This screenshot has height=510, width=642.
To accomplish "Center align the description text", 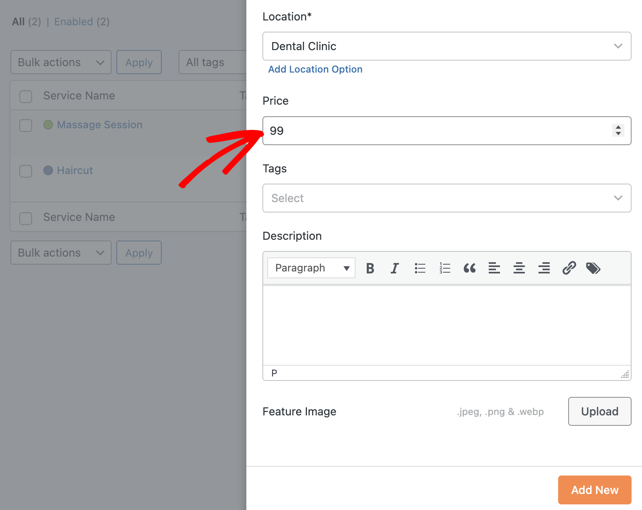I will click(x=519, y=268).
